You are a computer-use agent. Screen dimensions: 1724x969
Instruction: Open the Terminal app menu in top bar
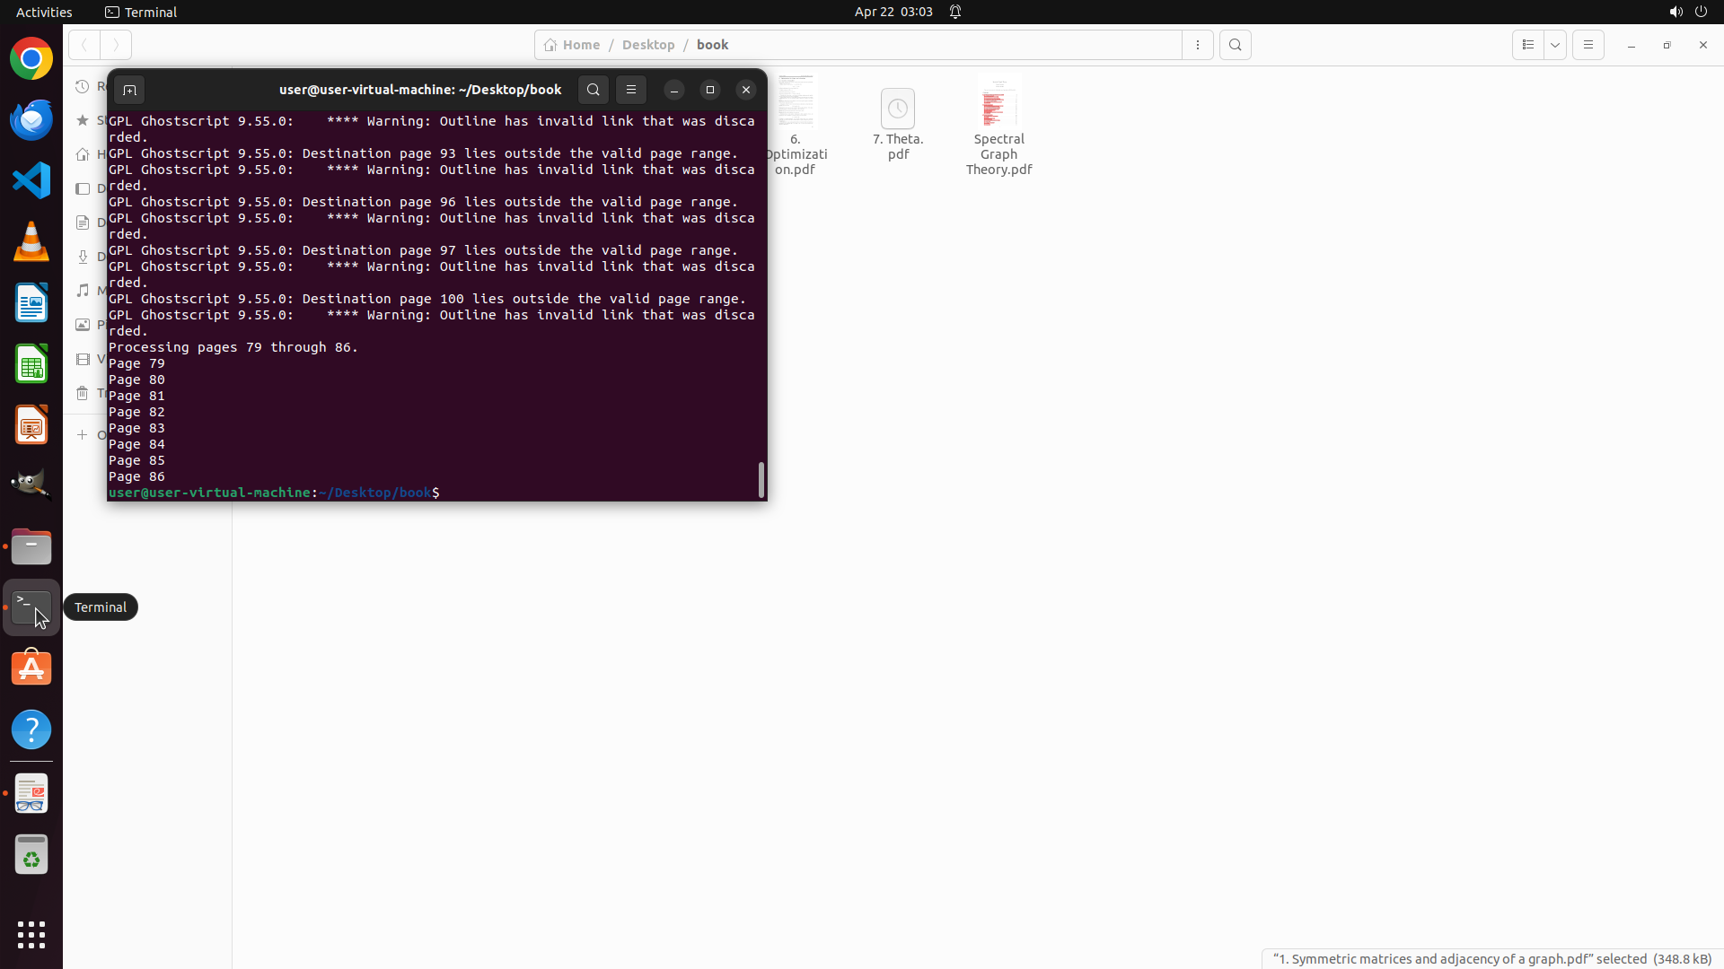pos(141,12)
